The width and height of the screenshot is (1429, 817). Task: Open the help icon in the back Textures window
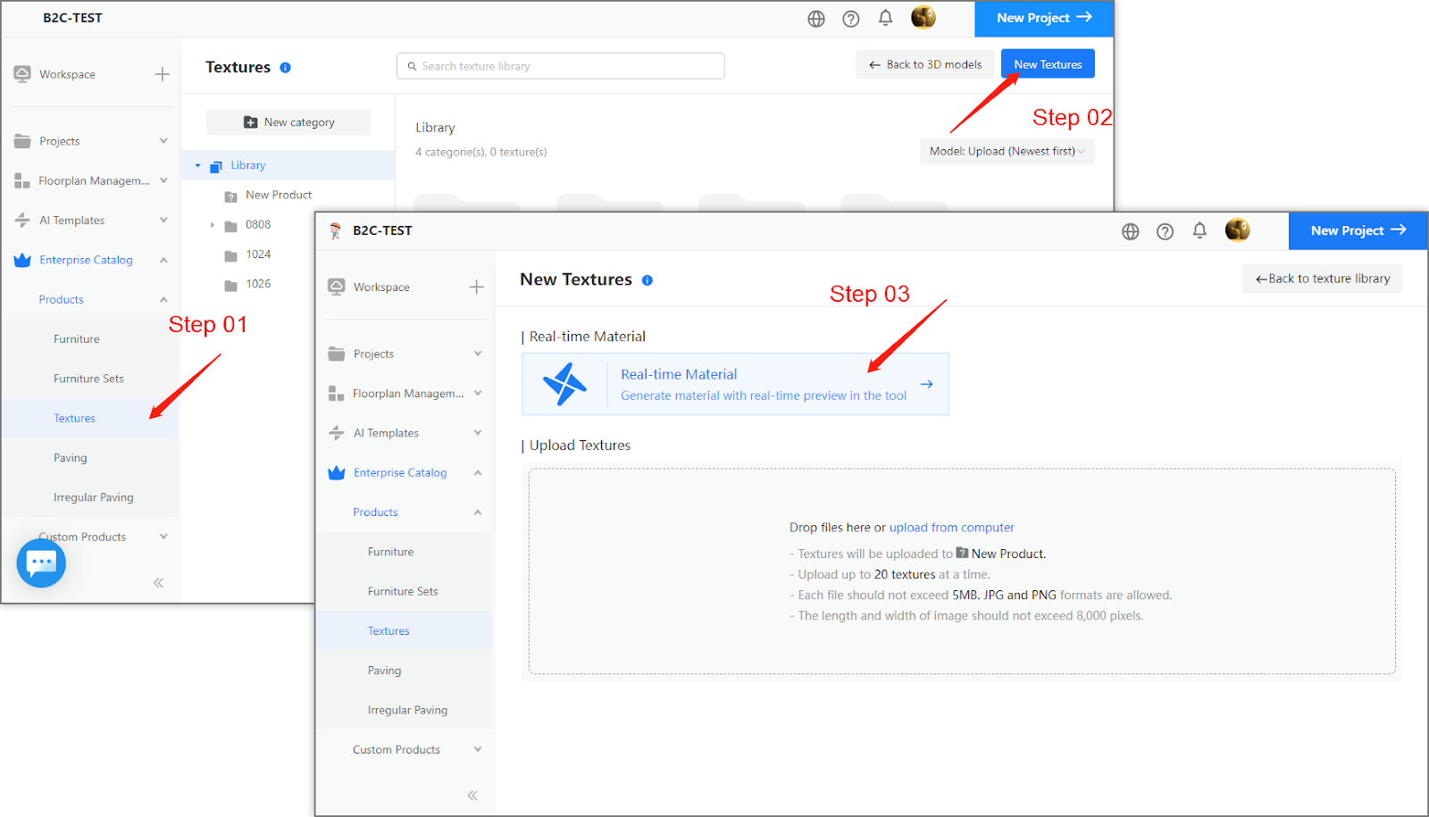(851, 19)
